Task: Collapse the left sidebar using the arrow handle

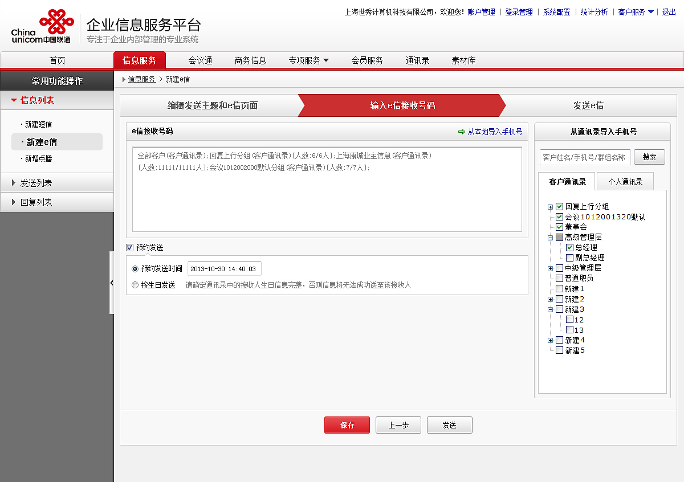Action: click(112, 281)
